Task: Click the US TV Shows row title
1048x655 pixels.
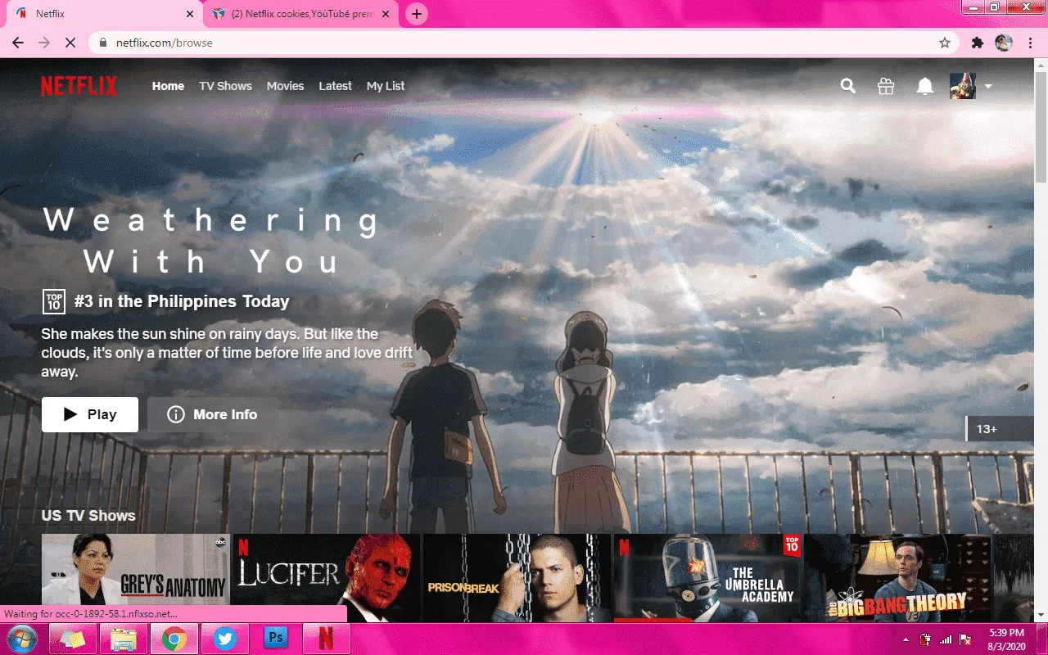Action: pos(88,516)
